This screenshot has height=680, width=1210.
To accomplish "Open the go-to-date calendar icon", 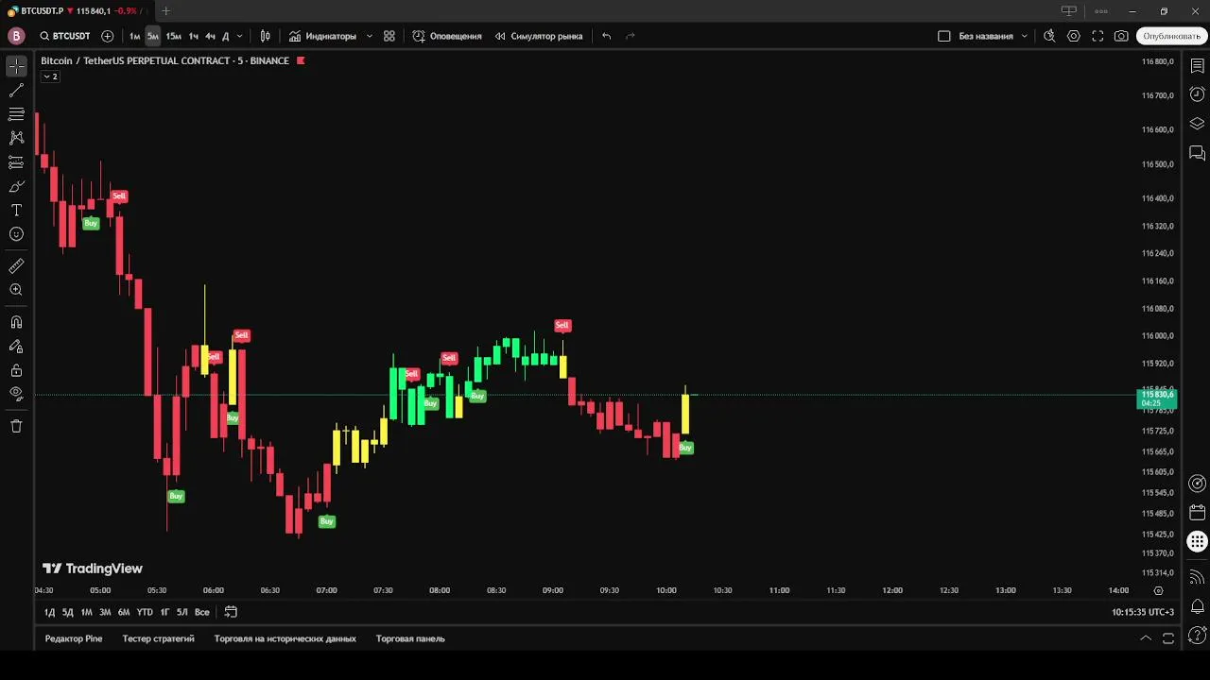I will pos(231,612).
